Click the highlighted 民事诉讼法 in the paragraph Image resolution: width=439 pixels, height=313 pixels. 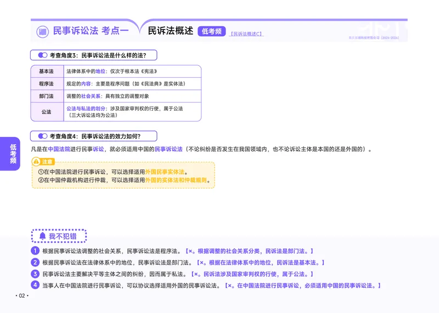pyautogui.click(x=168, y=149)
